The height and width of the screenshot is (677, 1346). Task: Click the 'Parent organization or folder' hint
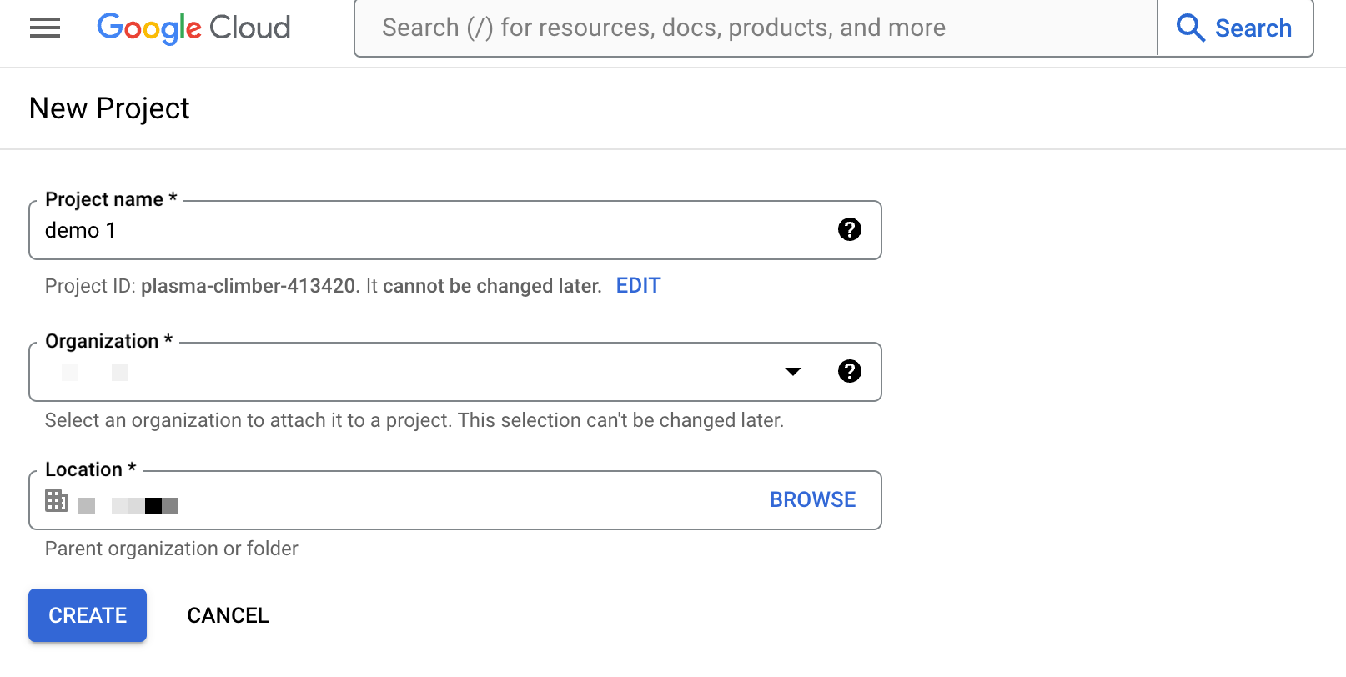point(172,549)
